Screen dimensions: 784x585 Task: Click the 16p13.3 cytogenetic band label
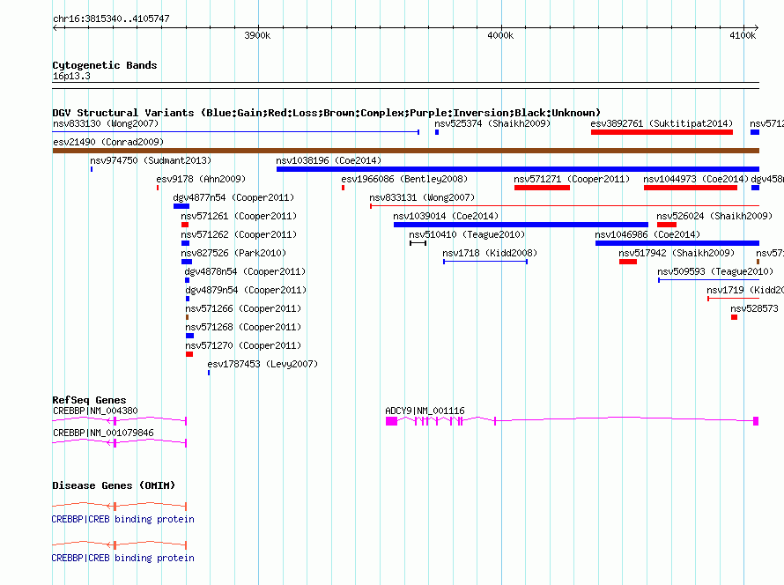[71, 76]
